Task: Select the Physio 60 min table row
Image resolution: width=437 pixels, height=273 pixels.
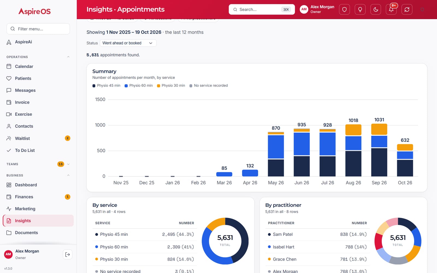Action: click(144, 247)
